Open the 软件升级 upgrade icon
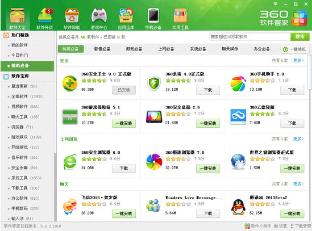Screen dimensions: 312x231 tap(45, 19)
